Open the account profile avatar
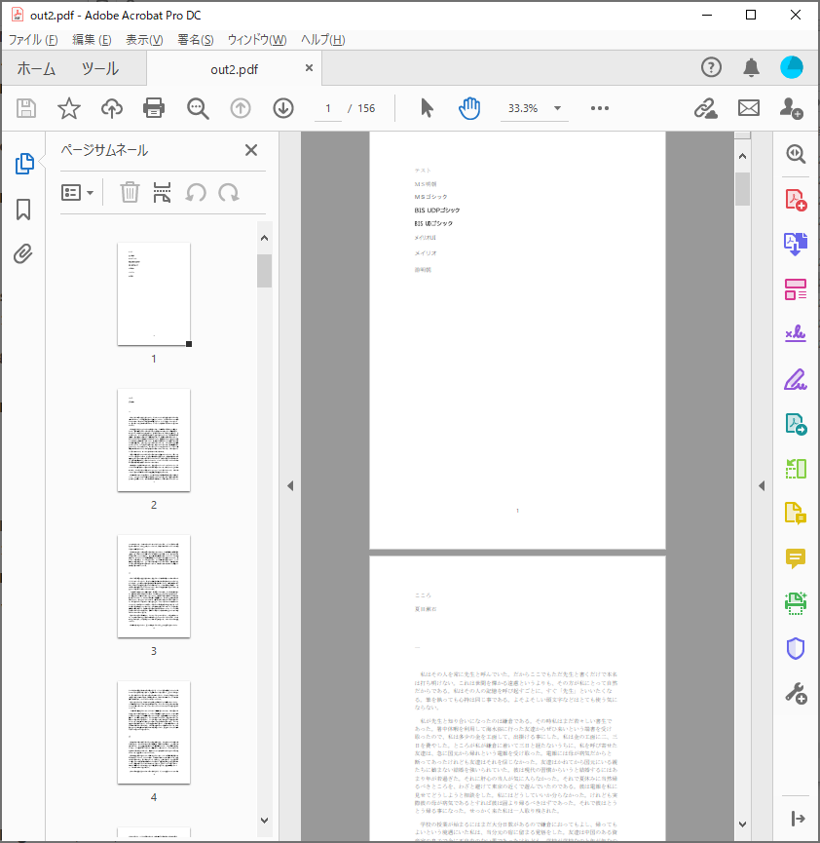Image resolution: width=820 pixels, height=843 pixels. click(x=792, y=67)
